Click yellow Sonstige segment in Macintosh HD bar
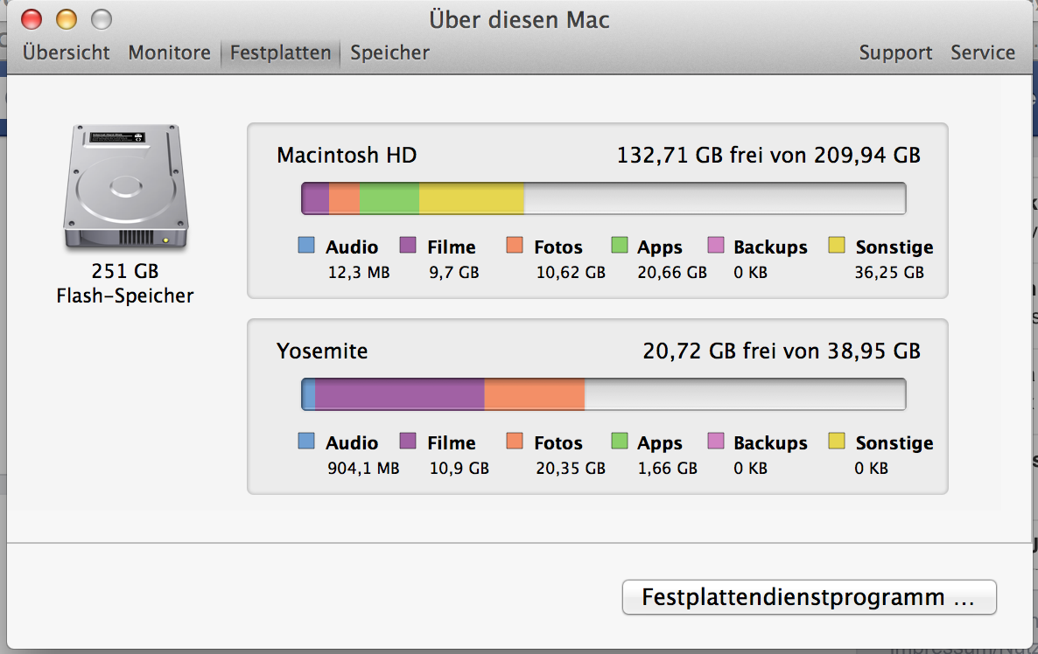1038x654 pixels. pyautogui.click(x=471, y=198)
